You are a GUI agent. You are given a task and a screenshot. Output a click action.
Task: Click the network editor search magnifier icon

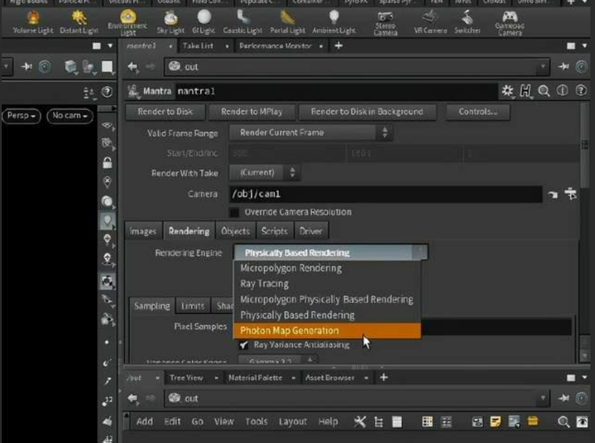563,421
